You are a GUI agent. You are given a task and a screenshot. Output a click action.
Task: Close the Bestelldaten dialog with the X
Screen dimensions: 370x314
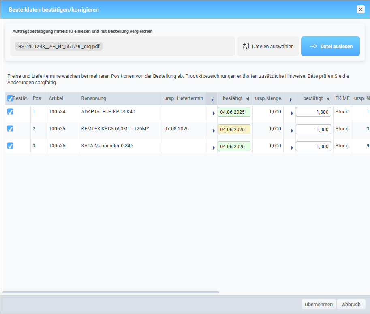[360, 9]
